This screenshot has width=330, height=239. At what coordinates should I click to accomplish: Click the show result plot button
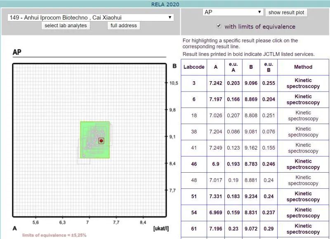tap(286, 12)
